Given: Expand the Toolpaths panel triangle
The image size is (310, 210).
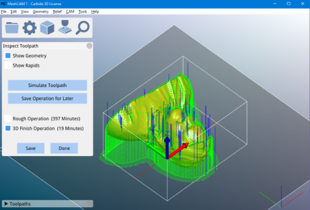Looking at the screenshot, I should (x=6, y=203).
